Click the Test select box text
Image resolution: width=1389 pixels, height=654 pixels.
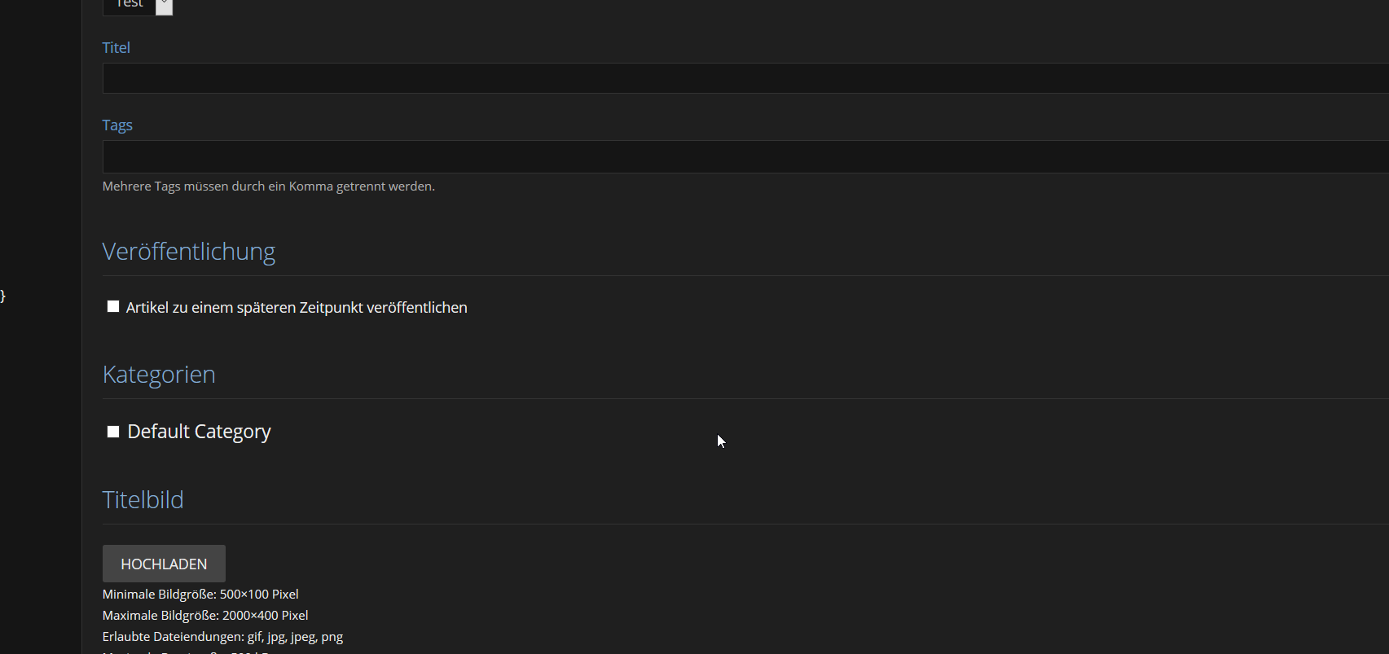129,5
